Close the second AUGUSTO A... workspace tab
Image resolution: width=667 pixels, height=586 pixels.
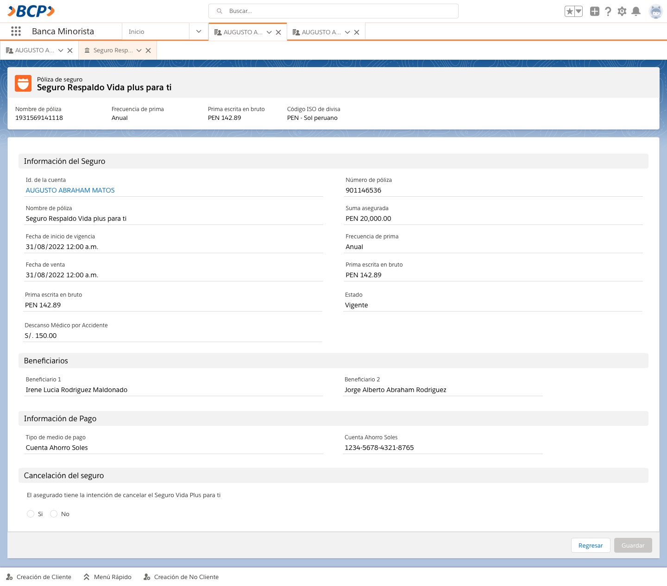[x=357, y=32]
